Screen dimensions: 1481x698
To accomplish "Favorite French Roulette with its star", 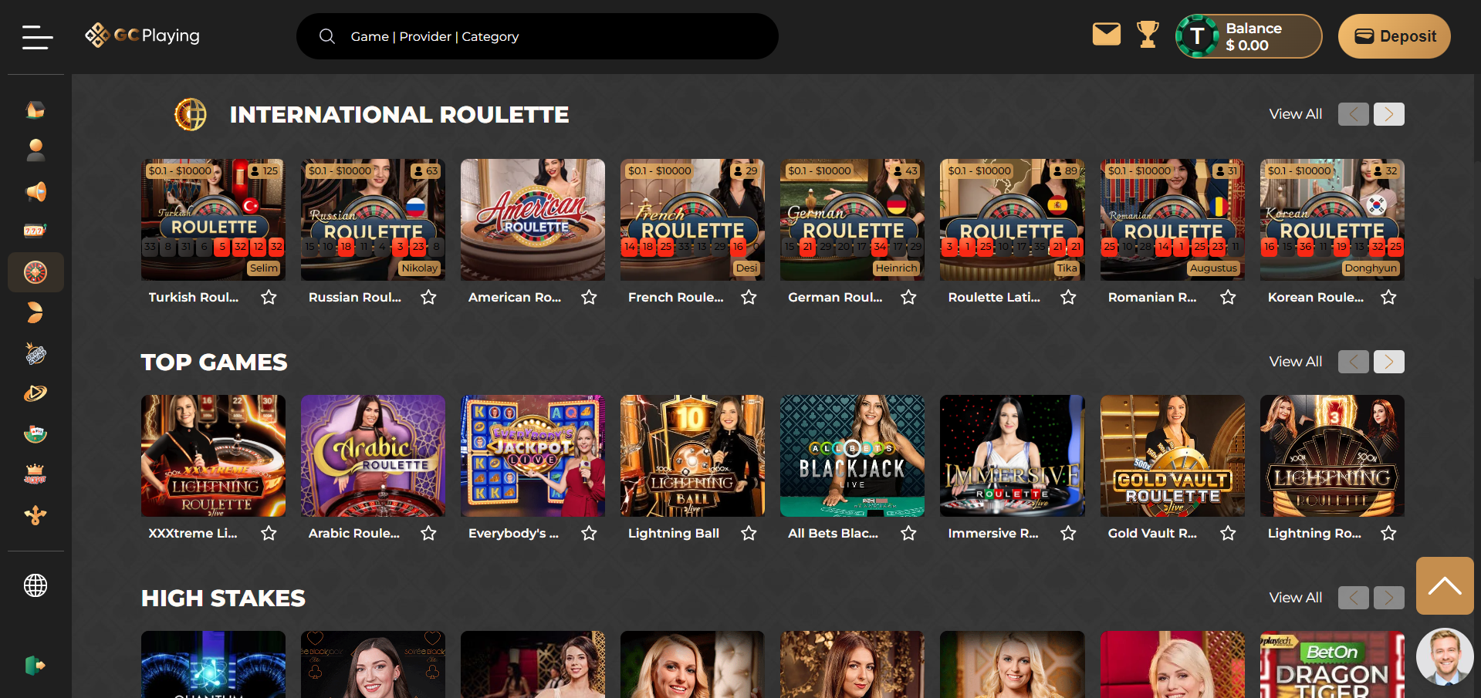I will [749, 297].
